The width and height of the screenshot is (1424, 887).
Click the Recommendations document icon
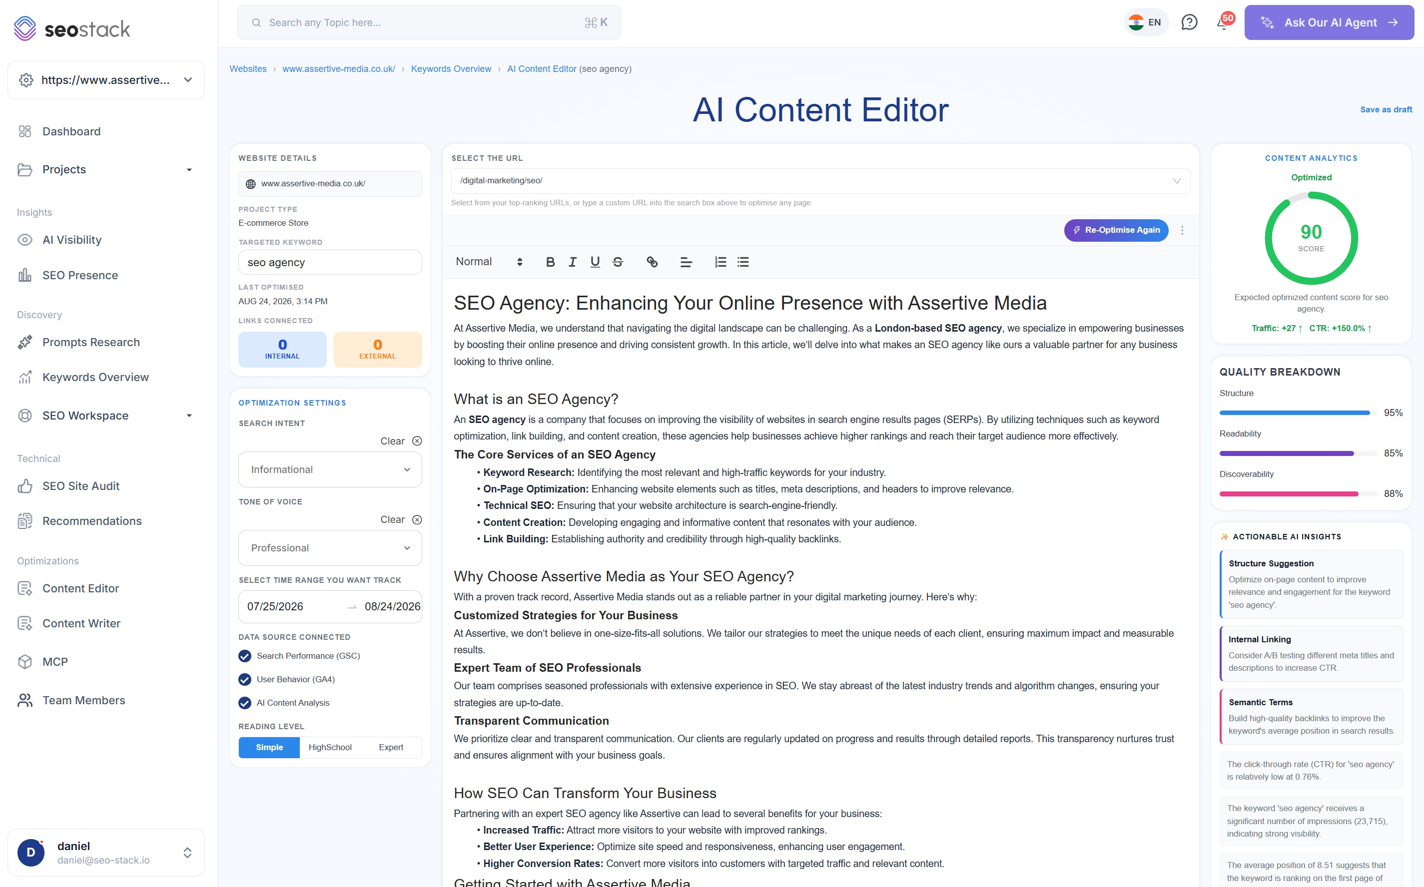(x=24, y=521)
